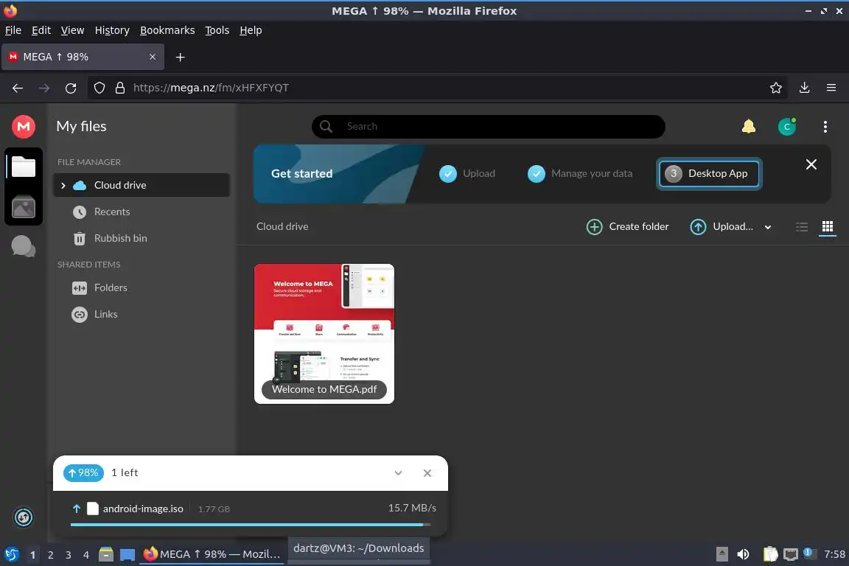Open the Firefox hamburger menu

pos(831,88)
